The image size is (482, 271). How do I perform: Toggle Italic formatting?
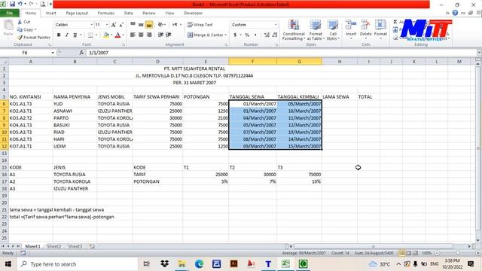(x=67, y=35)
